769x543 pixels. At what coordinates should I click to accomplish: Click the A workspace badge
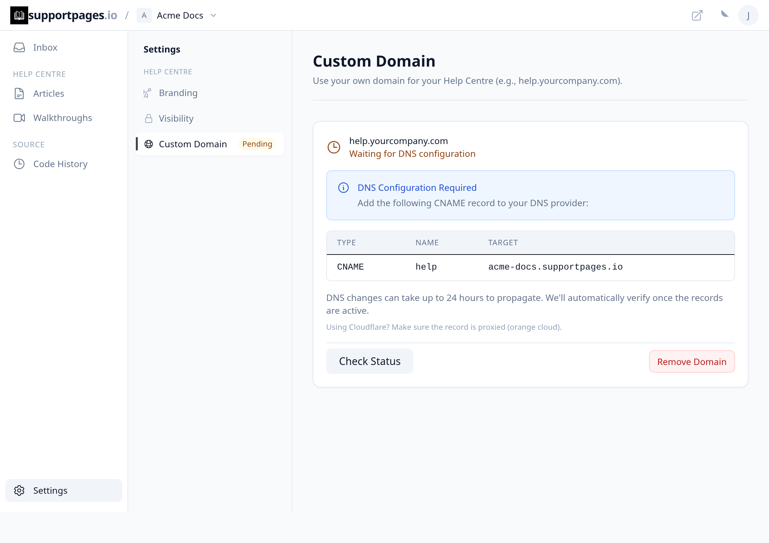pos(144,15)
